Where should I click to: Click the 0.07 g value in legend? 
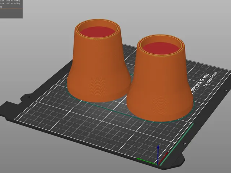(x=17, y=3)
